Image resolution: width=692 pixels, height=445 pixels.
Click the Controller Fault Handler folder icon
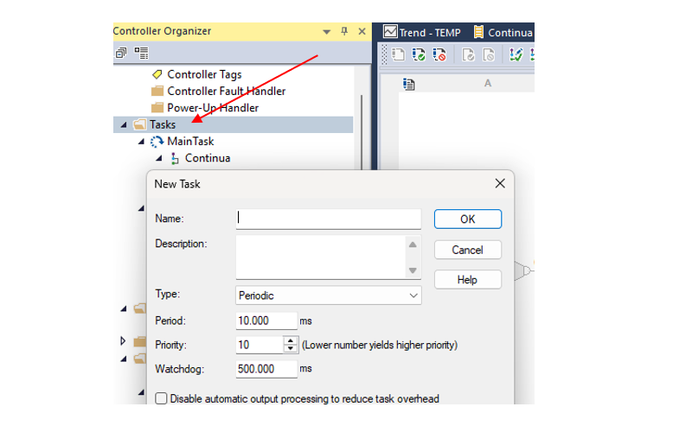[157, 91]
